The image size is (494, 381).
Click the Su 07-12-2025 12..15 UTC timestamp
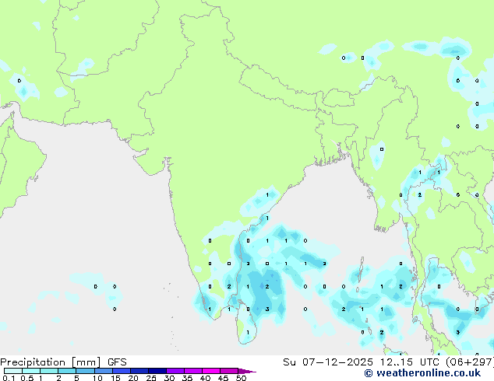click(x=361, y=362)
